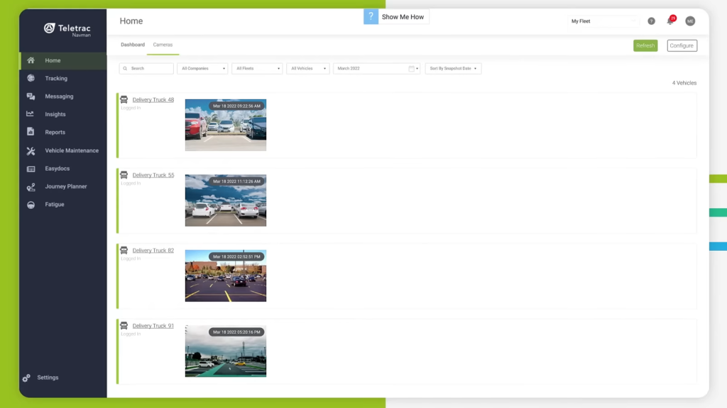Screen dimensions: 727x408
Task: Click the Show Me How label
Action: click(x=403, y=17)
